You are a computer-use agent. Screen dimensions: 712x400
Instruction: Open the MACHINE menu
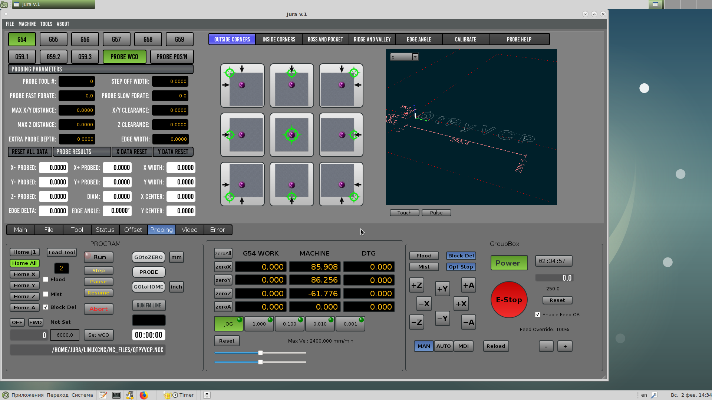[x=27, y=24]
